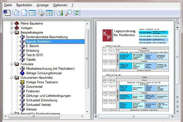Viewport: 183px width, 122px height.
Task: Click the Tagesordnung für Konferenz document preview
Action: point(135,68)
